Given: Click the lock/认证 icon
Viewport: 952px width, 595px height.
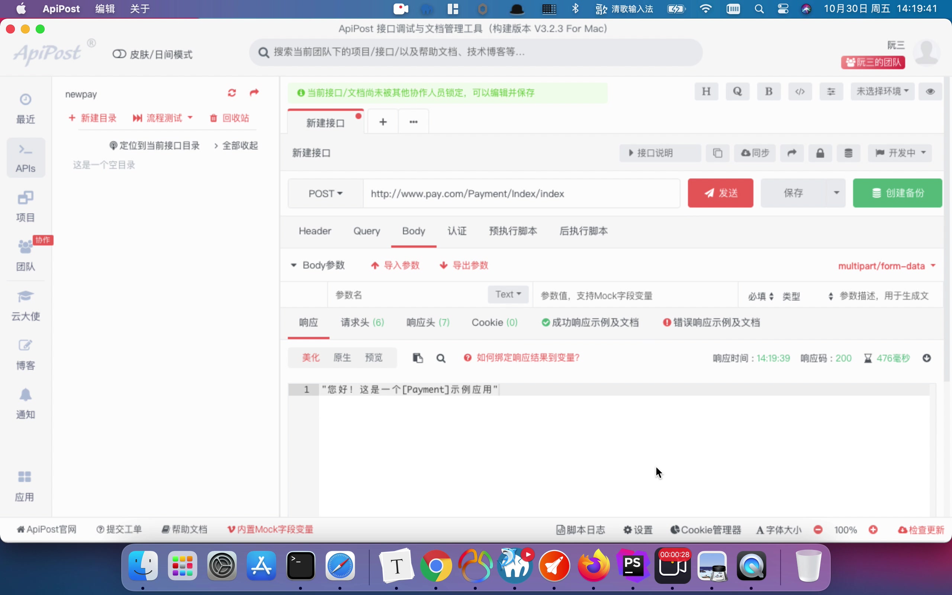Looking at the screenshot, I should point(820,152).
